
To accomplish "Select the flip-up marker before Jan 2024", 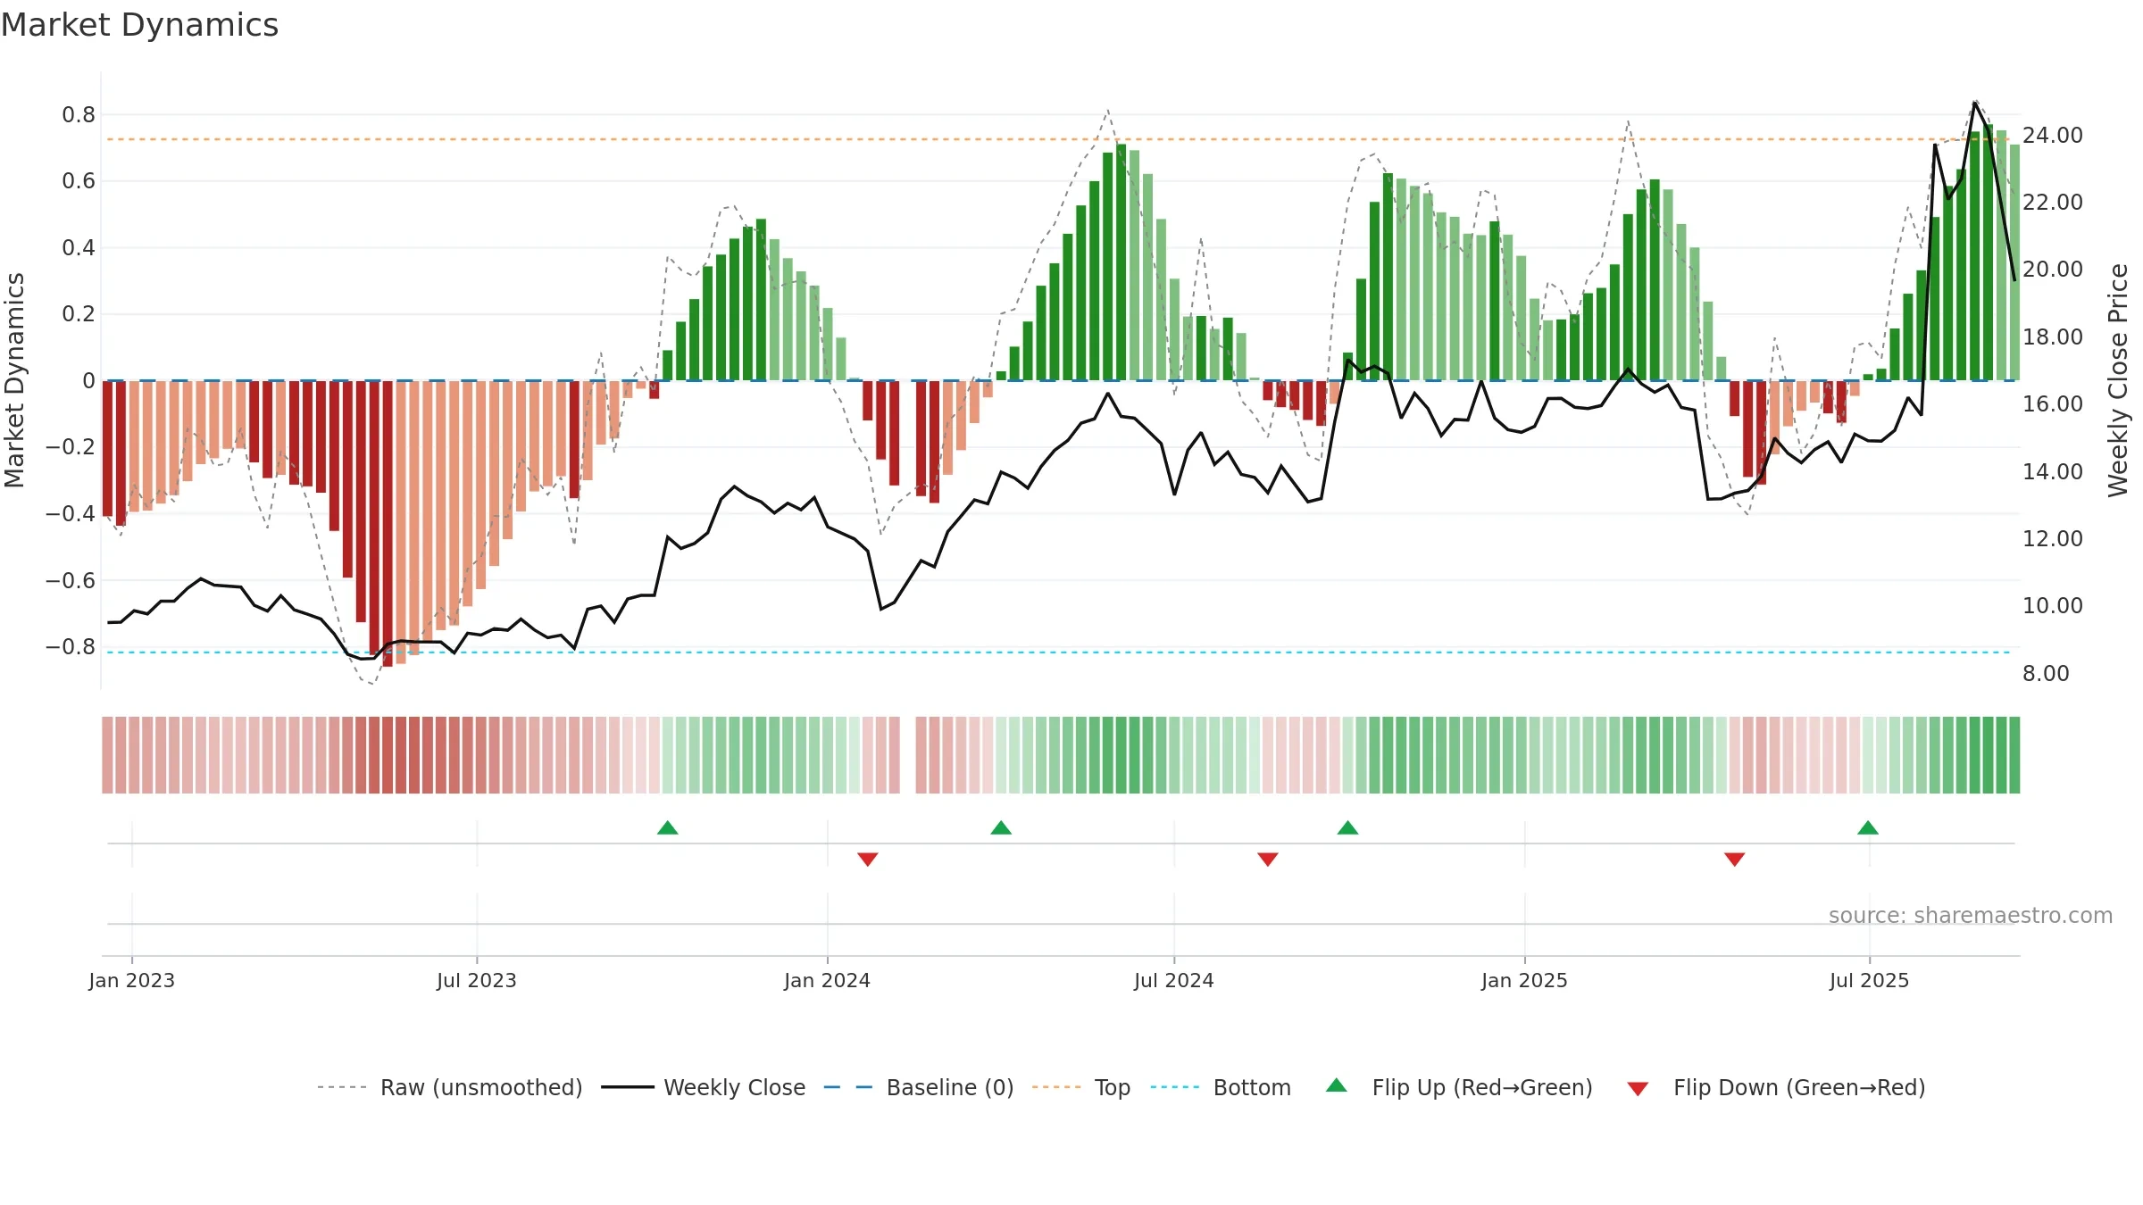I will coord(668,827).
